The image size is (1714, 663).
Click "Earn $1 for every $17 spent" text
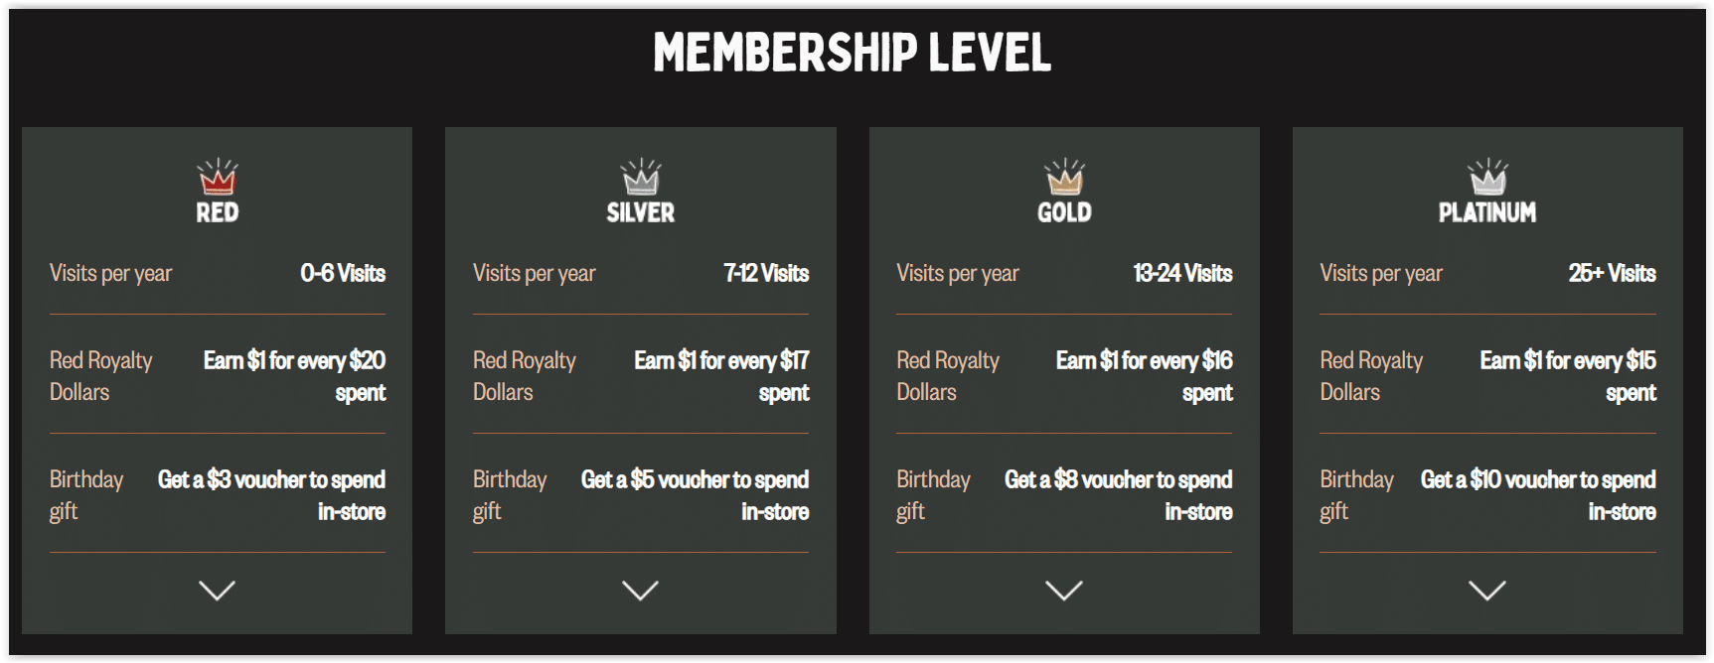point(721,361)
